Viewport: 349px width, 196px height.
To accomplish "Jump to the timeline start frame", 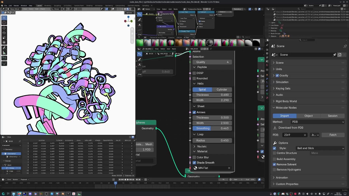I will (x=119, y=179).
